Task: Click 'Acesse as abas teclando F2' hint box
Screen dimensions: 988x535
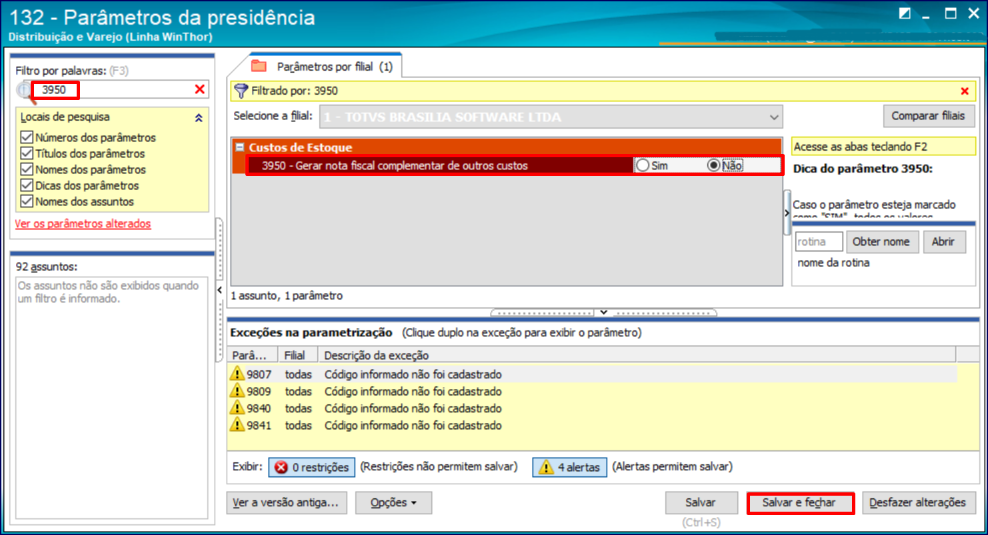Action: pyautogui.click(x=883, y=147)
